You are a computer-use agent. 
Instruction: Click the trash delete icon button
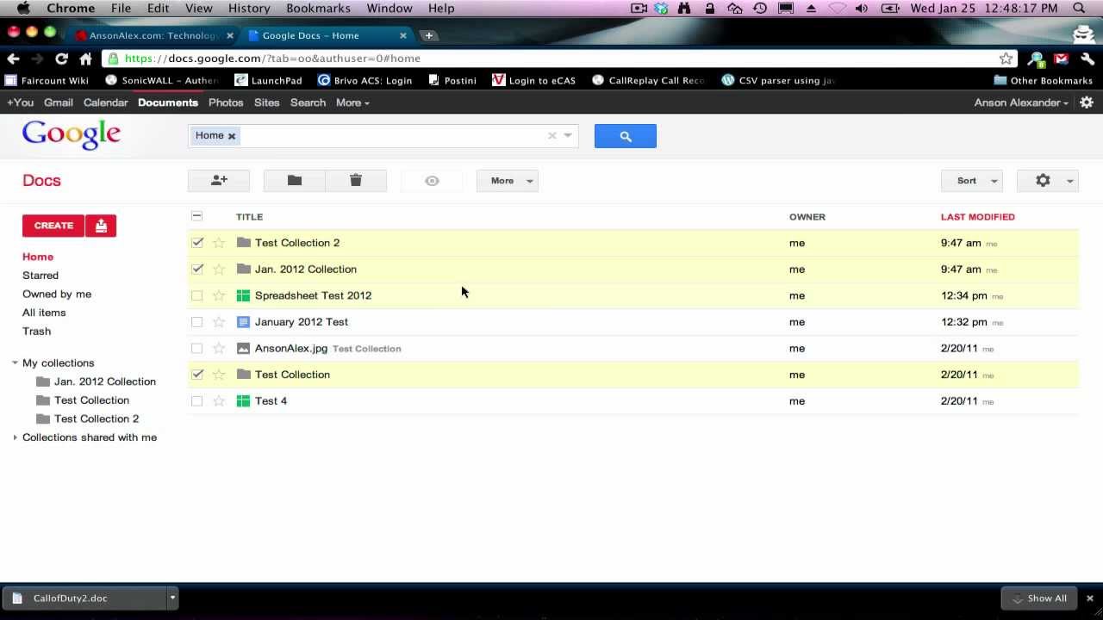(356, 181)
